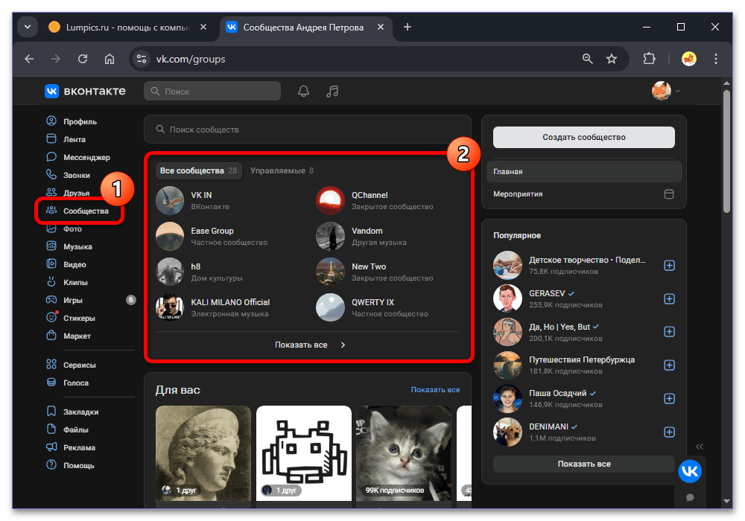Screen dimensions: 745x521
Task: Open Сервисы in the sidebar
Action: pos(80,365)
